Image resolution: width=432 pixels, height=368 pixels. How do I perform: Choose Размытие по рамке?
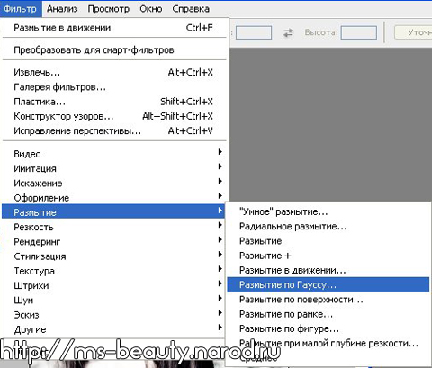328,314
